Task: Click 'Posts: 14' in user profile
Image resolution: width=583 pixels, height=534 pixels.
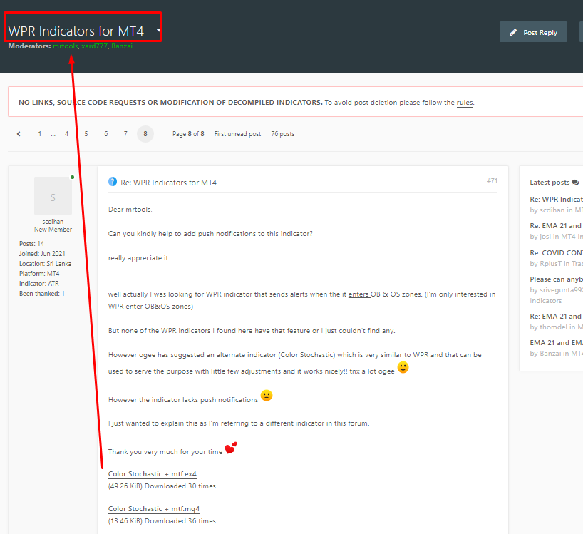Action: point(31,244)
